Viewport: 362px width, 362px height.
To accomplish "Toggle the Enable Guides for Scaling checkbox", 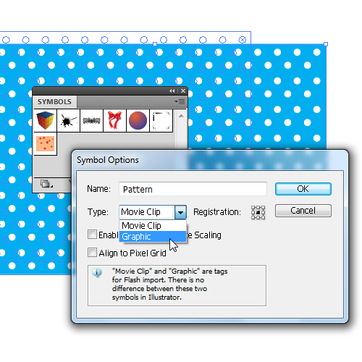I will click(x=92, y=235).
